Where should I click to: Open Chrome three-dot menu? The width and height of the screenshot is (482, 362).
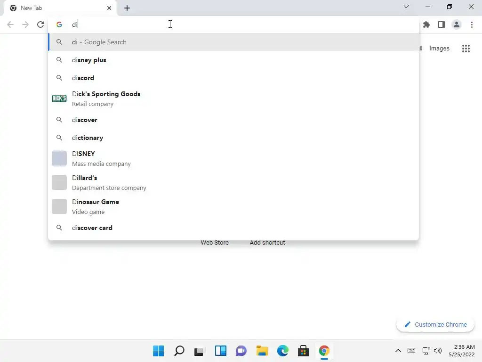(472, 25)
